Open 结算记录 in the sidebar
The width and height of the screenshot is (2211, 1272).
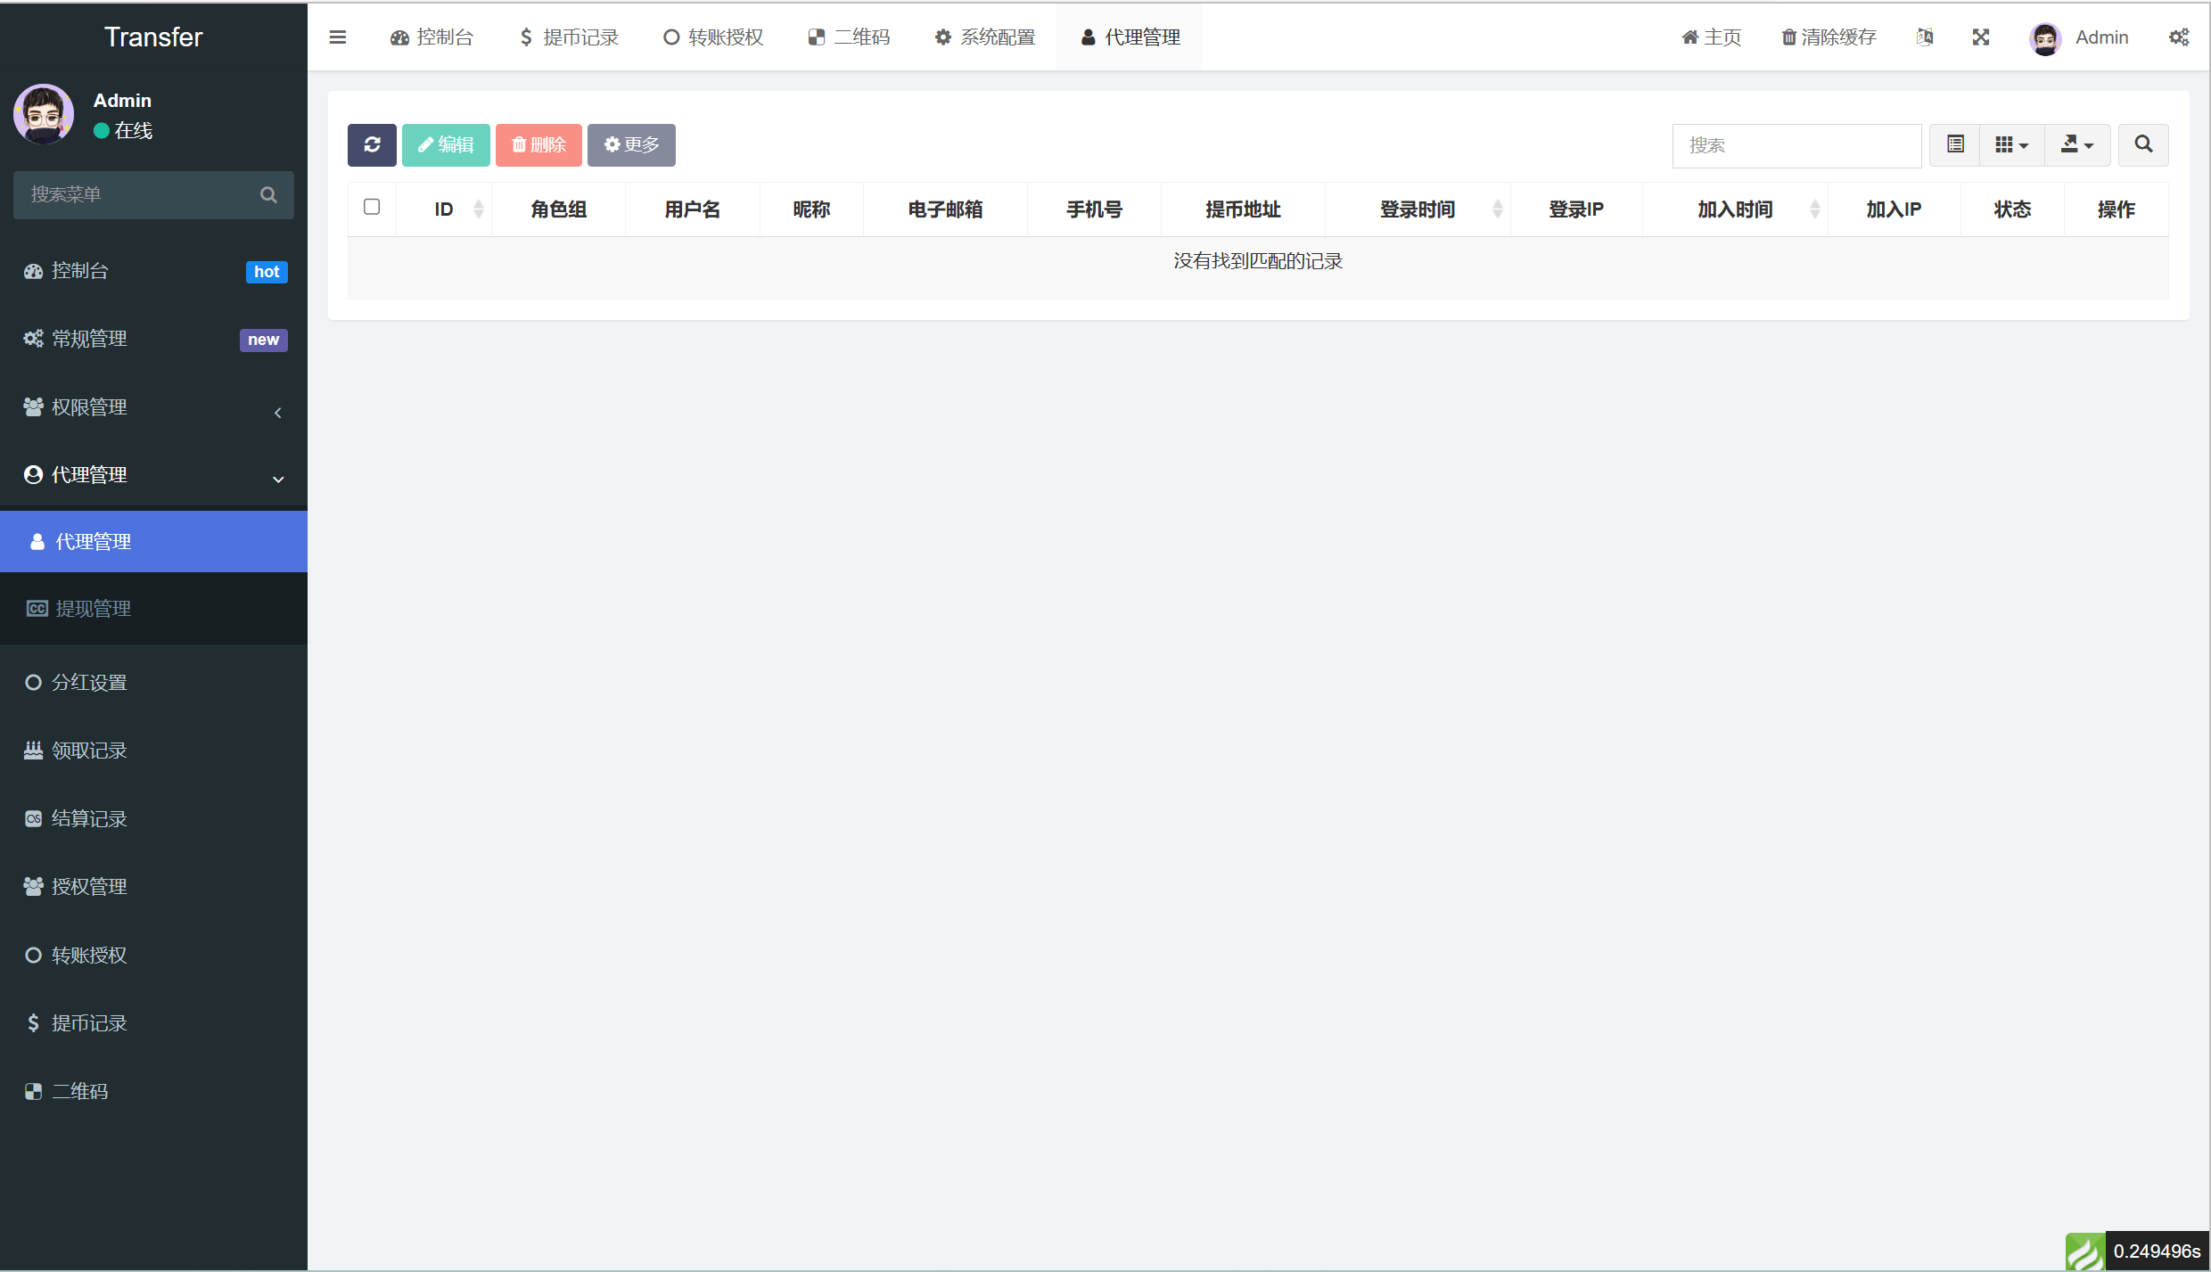[153, 819]
